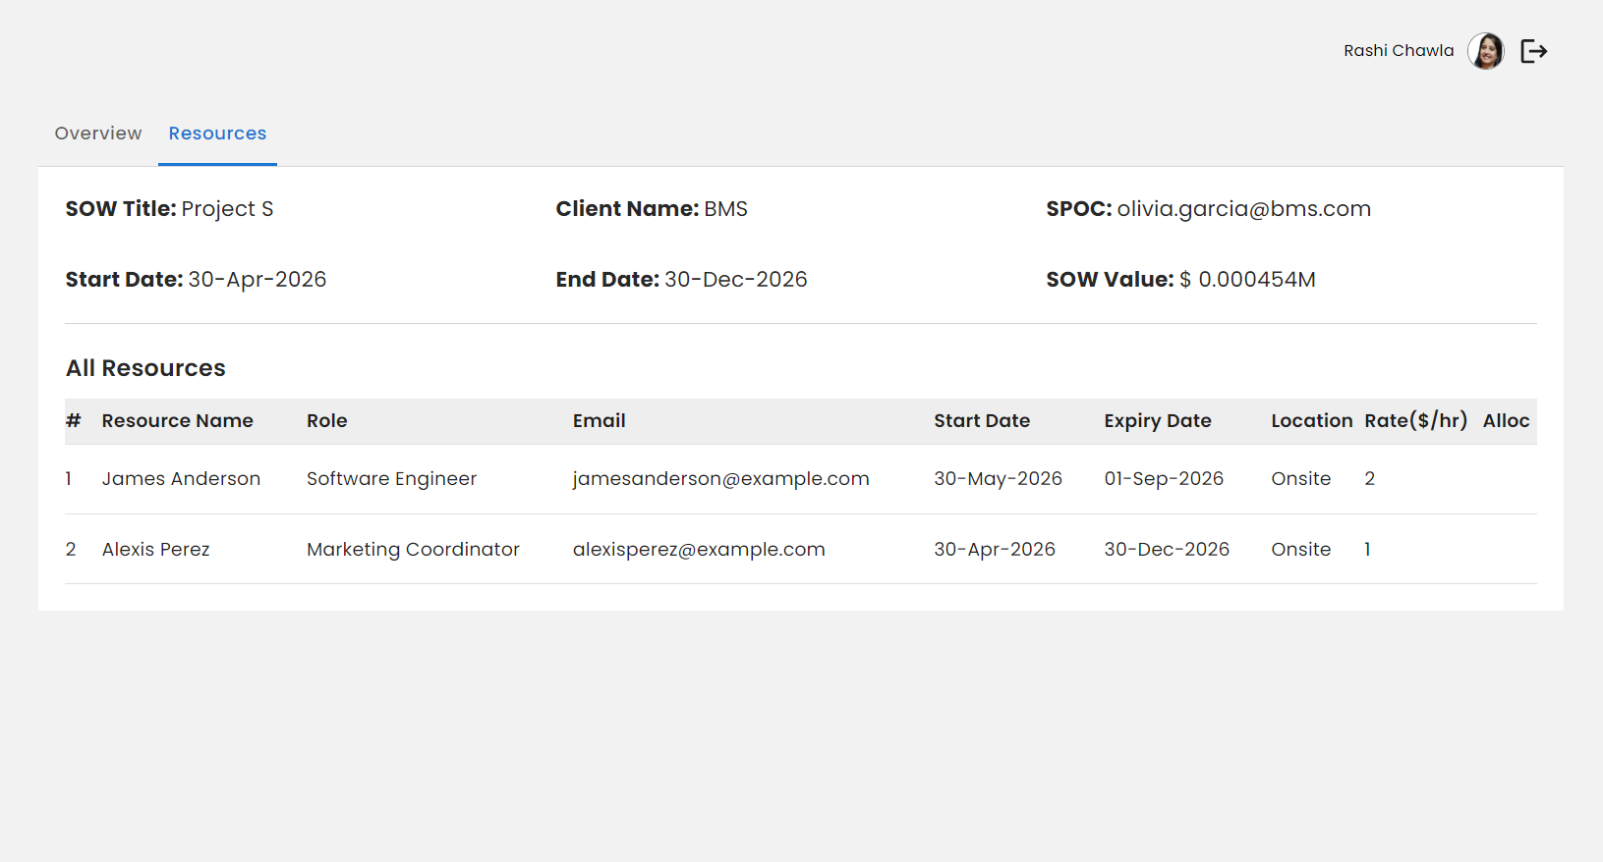Switch to the Overview tab
The height and width of the screenshot is (862, 1603).
98,134
